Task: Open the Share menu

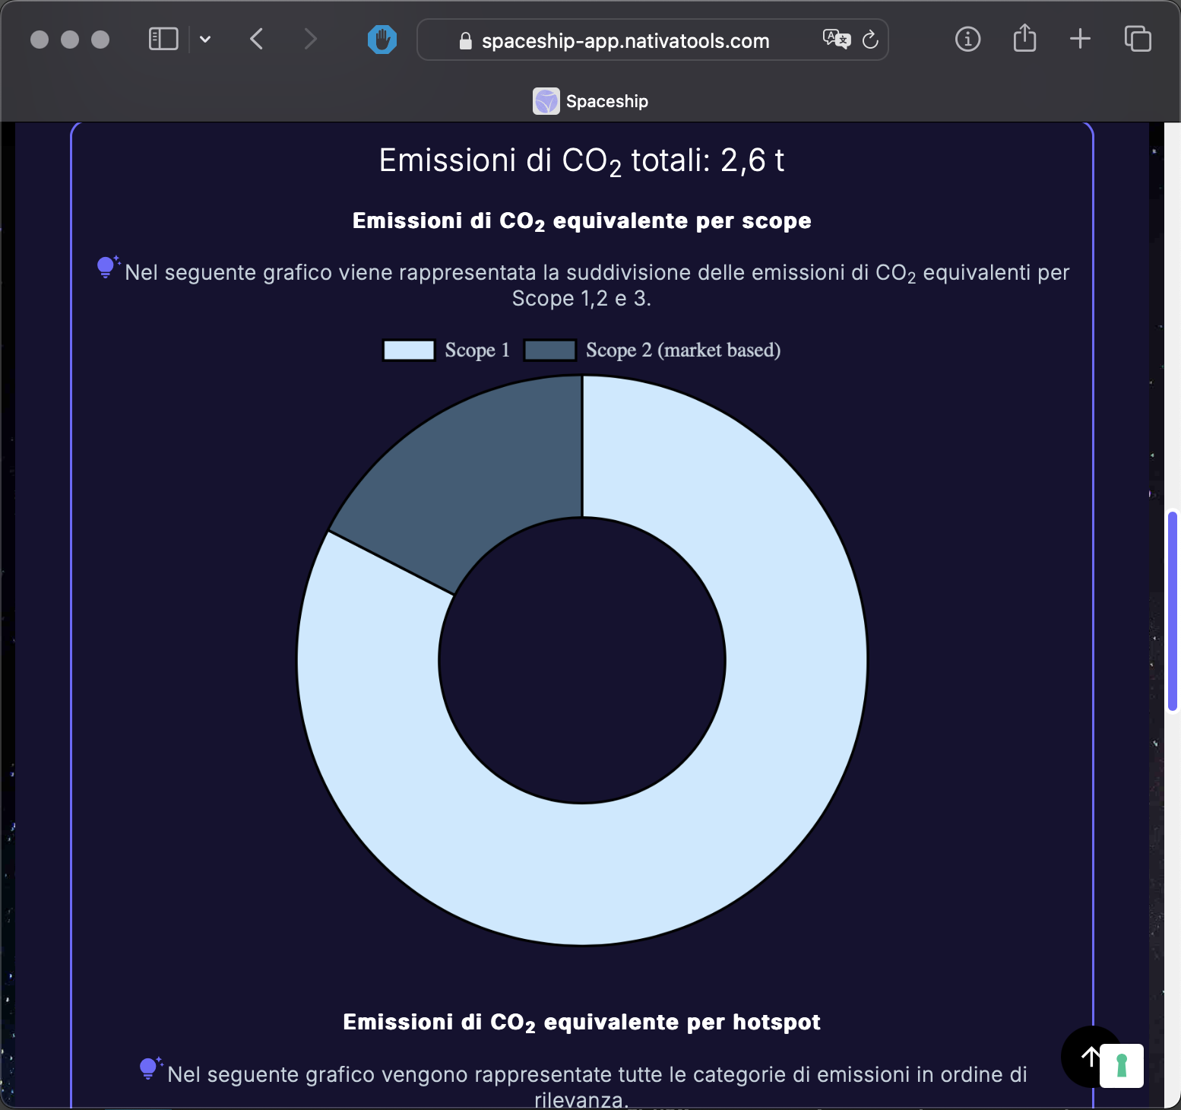Action: coord(1024,38)
